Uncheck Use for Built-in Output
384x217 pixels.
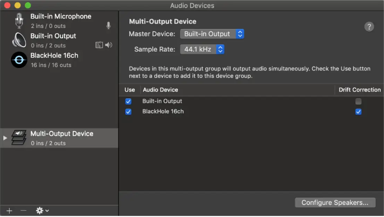pos(128,101)
